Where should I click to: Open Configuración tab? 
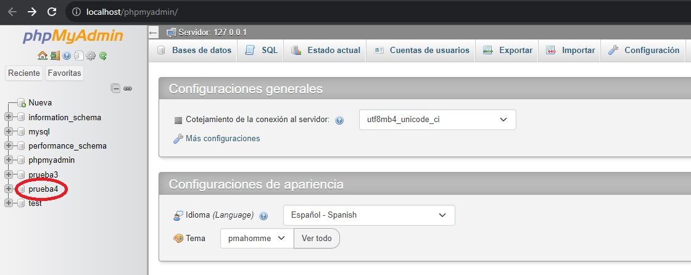pyautogui.click(x=643, y=50)
